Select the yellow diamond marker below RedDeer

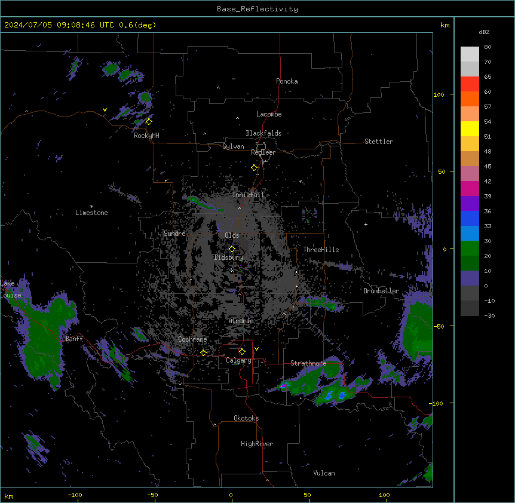click(x=255, y=167)
